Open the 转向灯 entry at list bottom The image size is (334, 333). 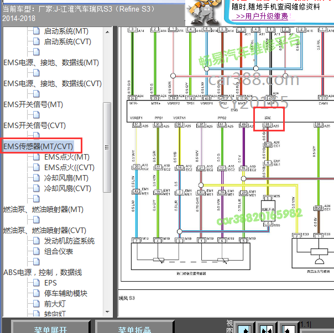tap(55, 314)
